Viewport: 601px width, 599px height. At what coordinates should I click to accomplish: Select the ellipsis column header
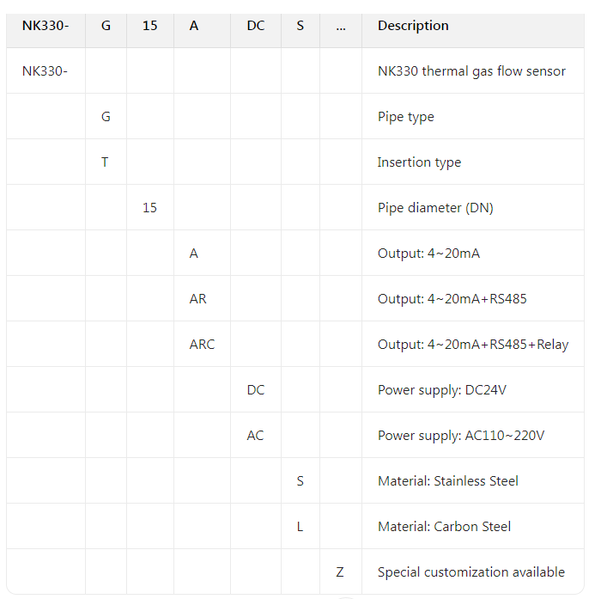tap(341, 26)
